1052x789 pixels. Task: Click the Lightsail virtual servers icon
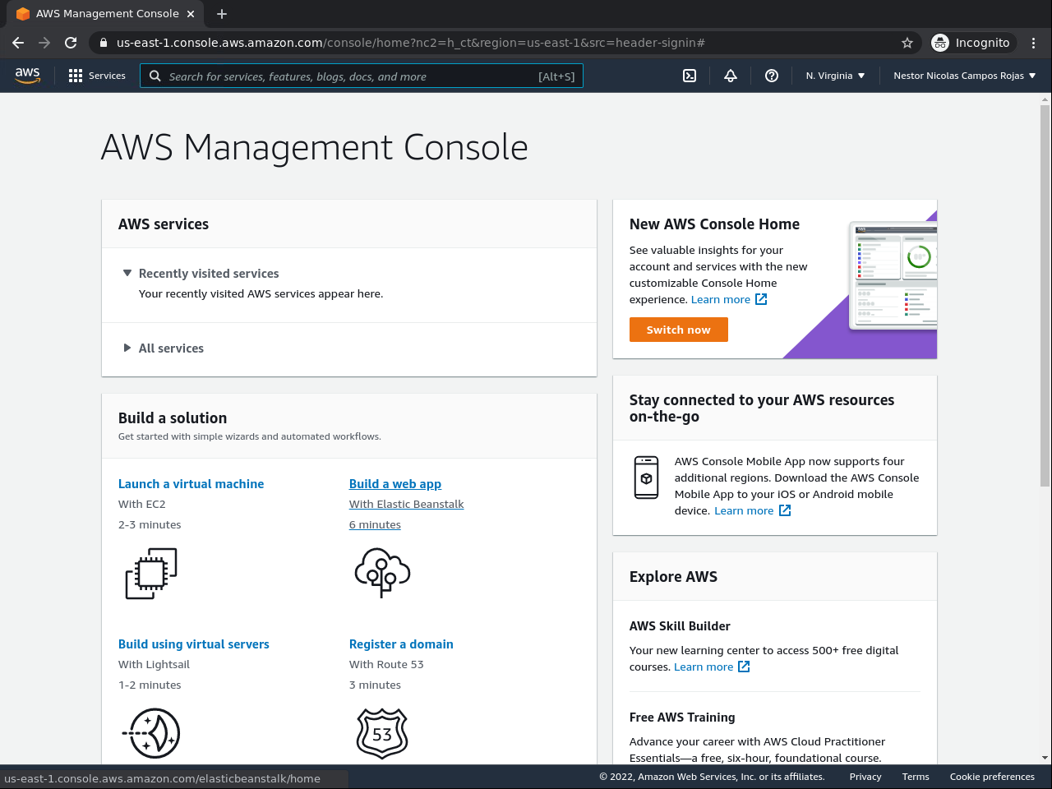point(151,733)
